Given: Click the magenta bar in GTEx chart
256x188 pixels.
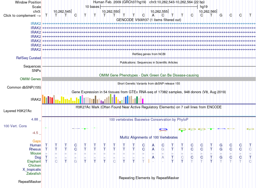Looking at the screenshot, I should pyautogui.click(x=143, y=101).
